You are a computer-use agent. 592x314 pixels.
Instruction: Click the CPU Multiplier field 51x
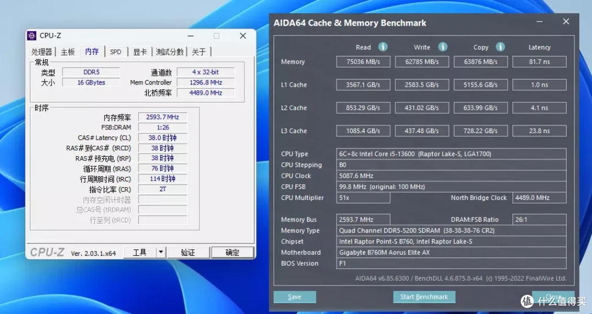click(x=363, y=197)
